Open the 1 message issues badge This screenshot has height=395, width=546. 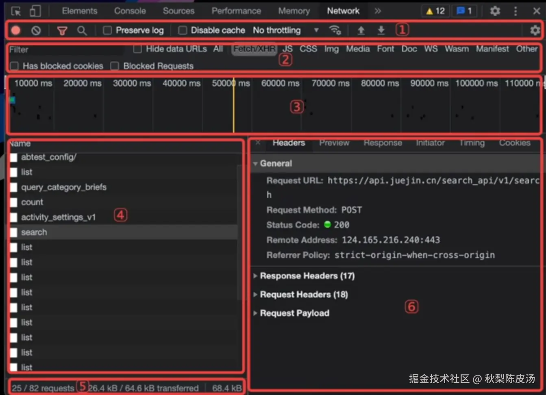464,11
